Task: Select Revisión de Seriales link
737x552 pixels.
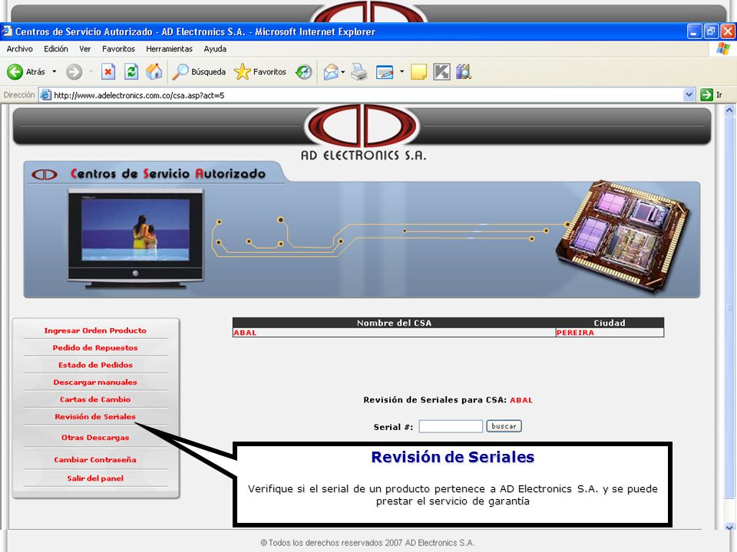Action: (x=95, y=416)
